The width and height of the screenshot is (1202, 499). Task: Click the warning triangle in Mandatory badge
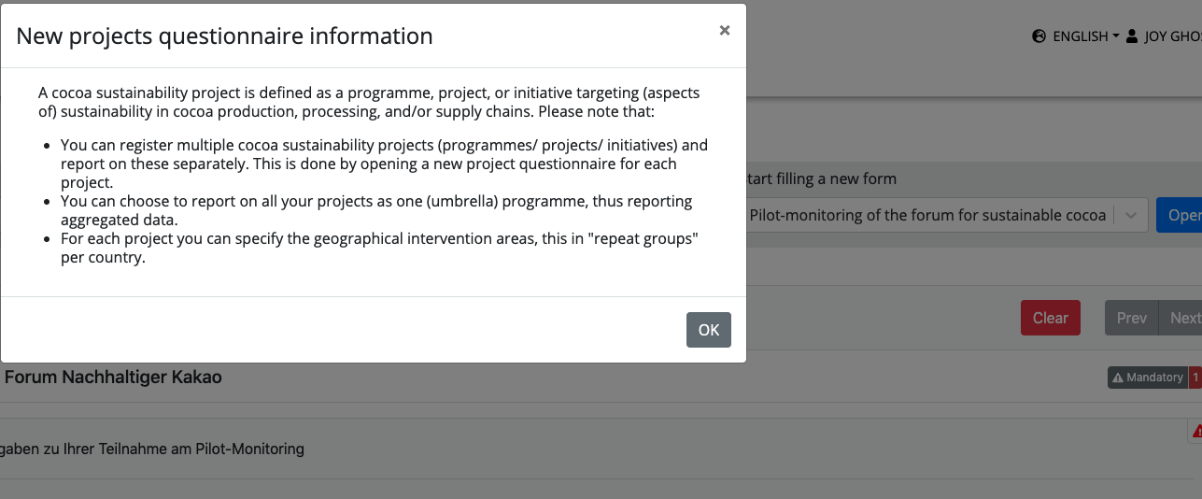click(1118, 378)
